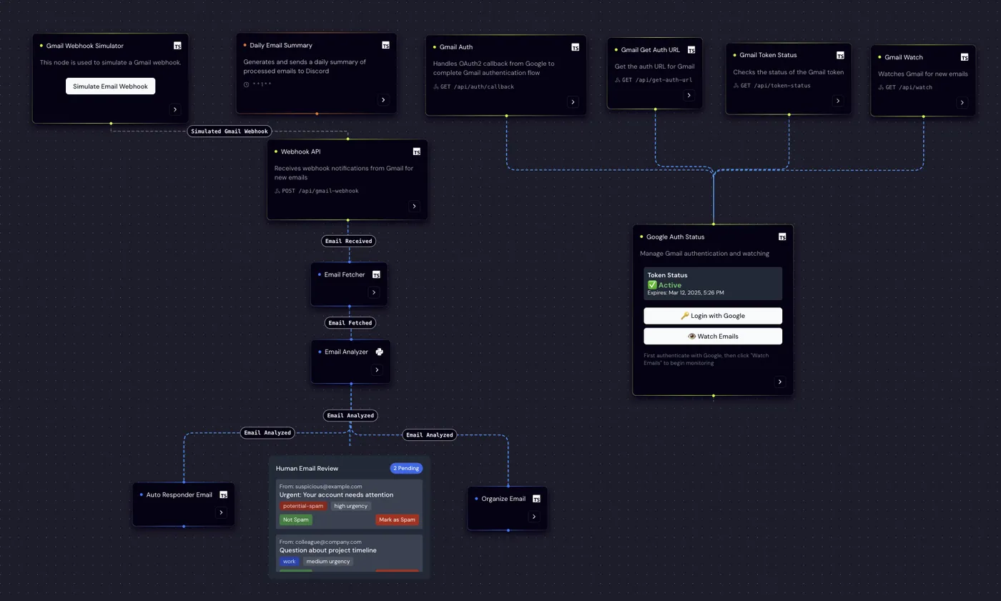The height and width of the screenshot is (601, 1001).
Task: Click the clock icon in Daily Email Summary
Action: pyautogui.click(x=246, y=84)
